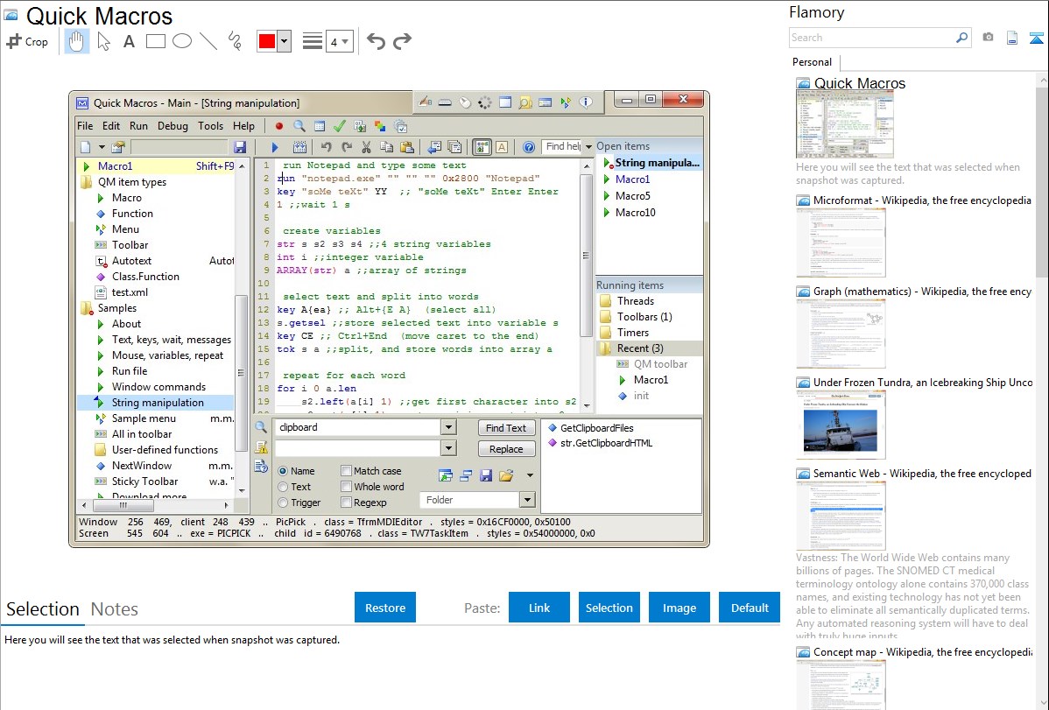This screenshot has height=710, width=1049.
Task: Select the arrow pointer tool
Action: [x=104, y=41]
